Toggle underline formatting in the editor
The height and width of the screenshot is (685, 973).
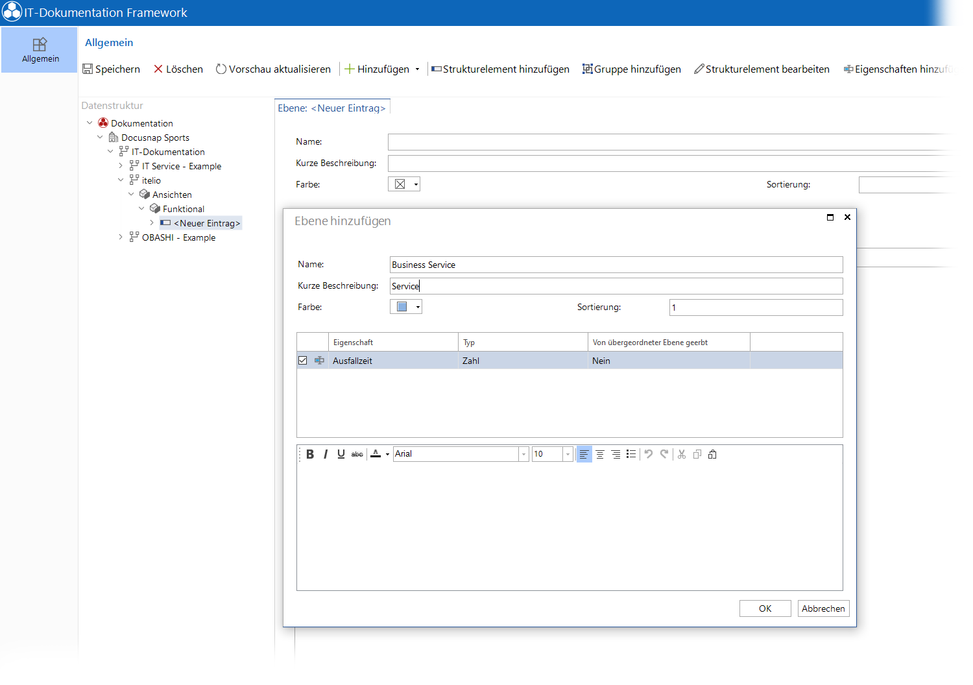341,454
